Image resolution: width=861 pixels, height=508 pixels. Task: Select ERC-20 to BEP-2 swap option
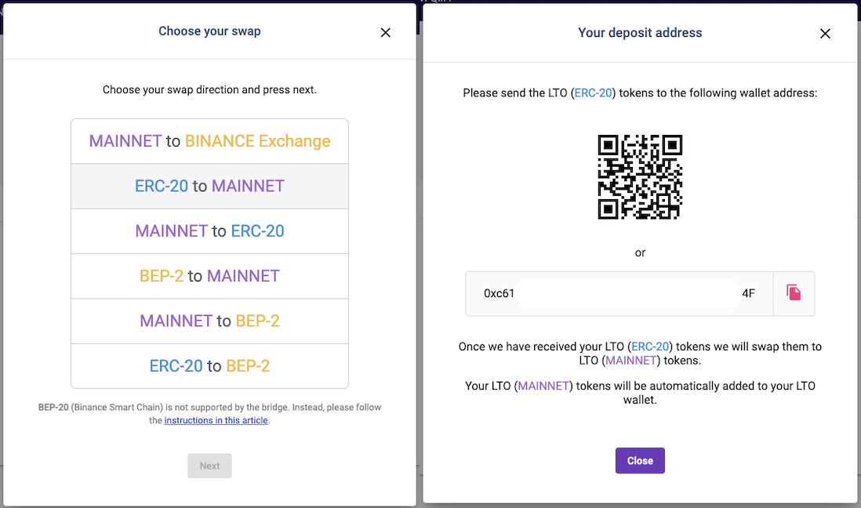209,366
